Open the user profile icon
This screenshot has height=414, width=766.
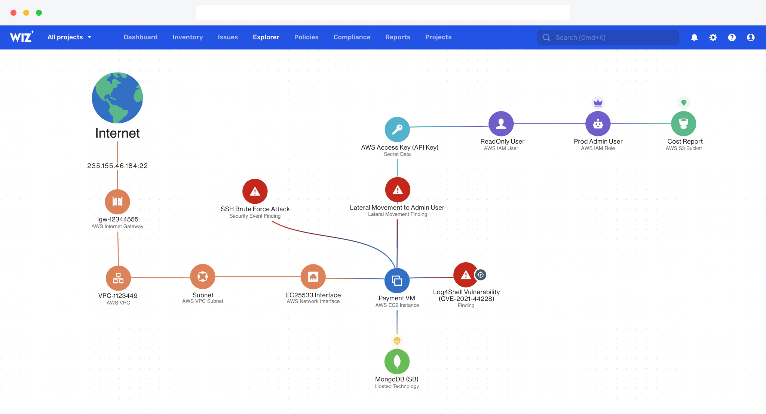[751, 37]
